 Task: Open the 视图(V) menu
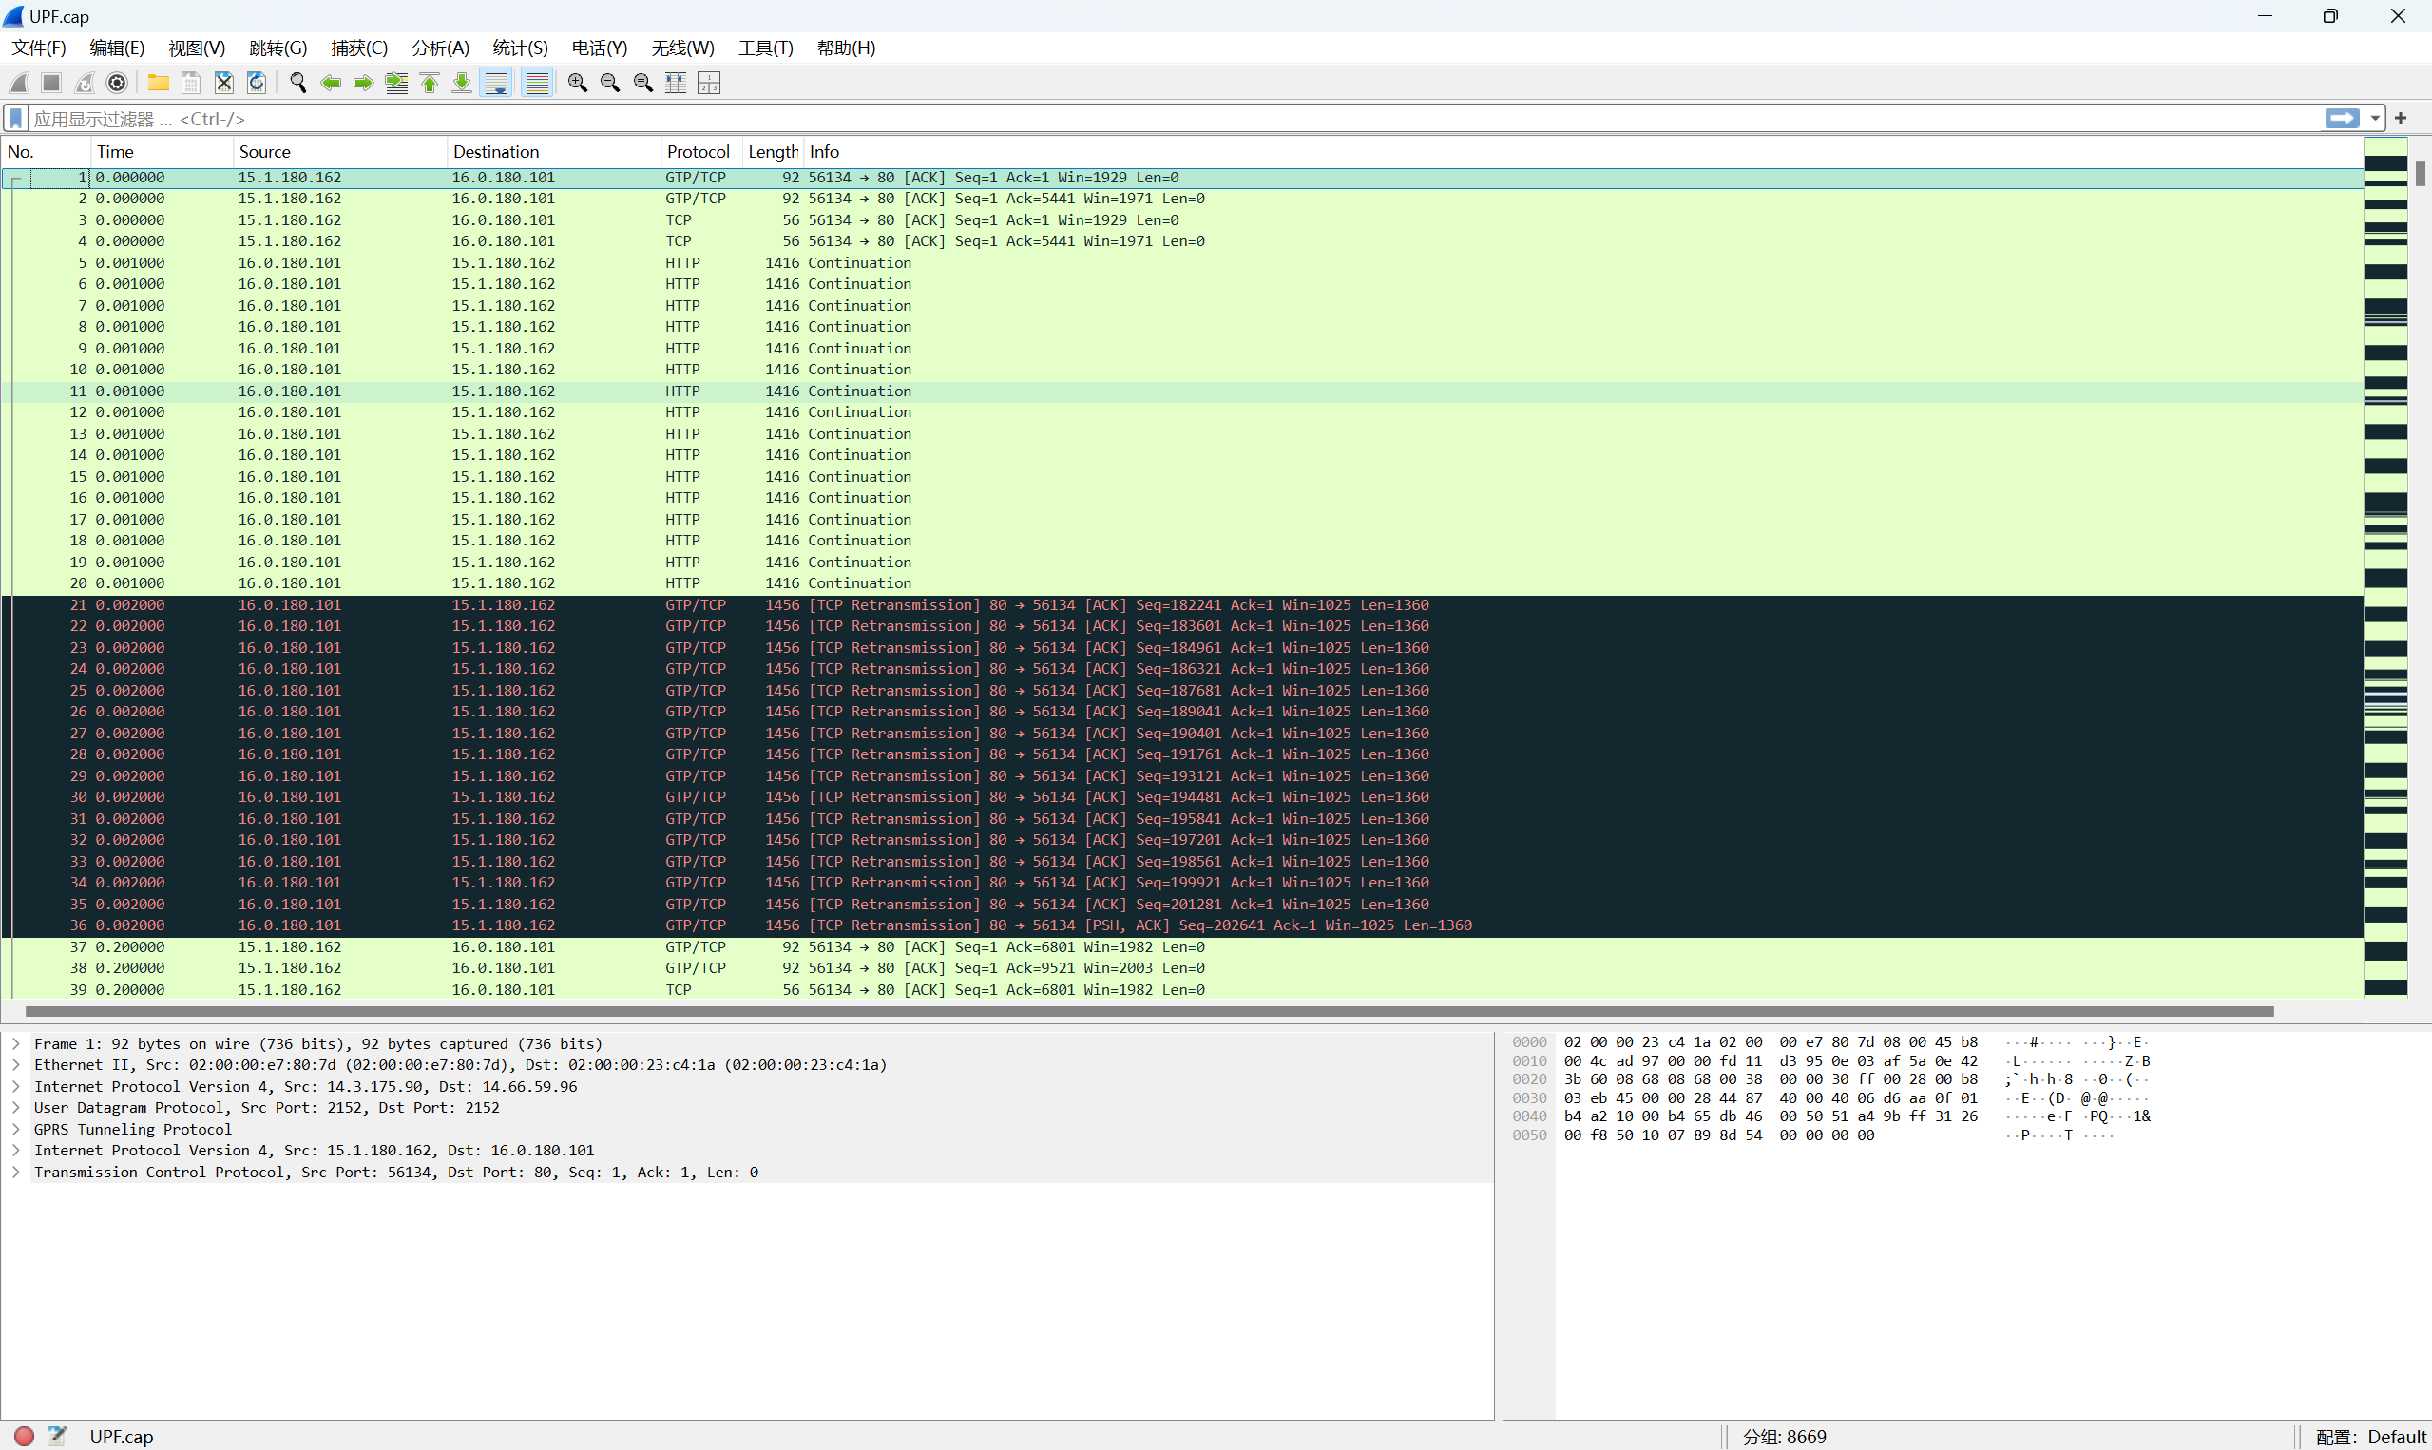(x=197, y=48)
